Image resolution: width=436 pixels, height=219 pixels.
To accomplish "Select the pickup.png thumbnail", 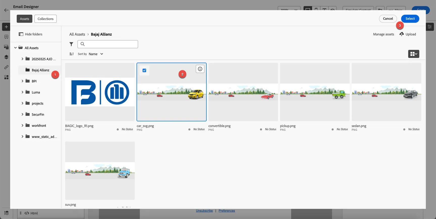I will click(x=315, y=92).
